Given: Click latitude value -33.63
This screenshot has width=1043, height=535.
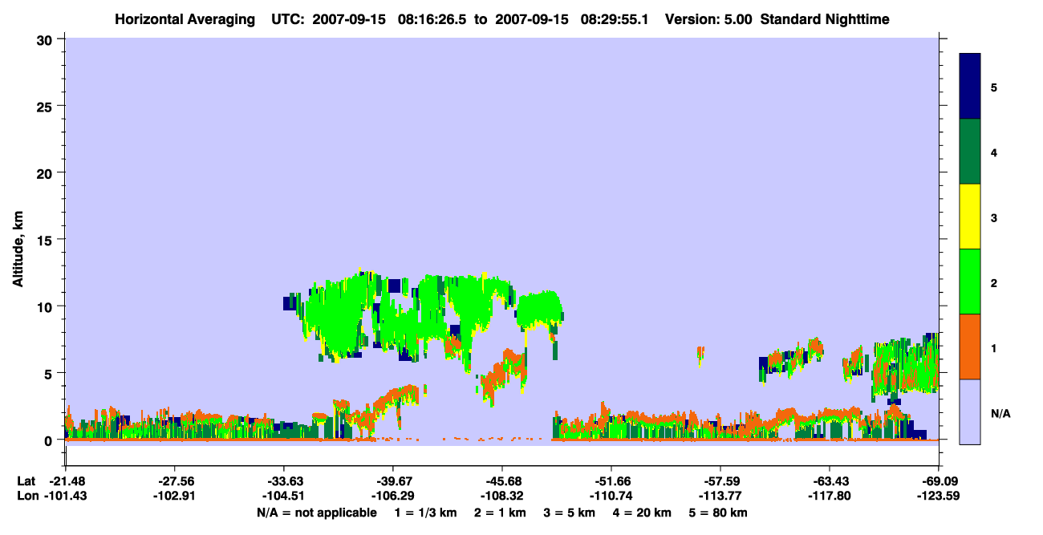Looking at the screenshot, I should (283, 481).
